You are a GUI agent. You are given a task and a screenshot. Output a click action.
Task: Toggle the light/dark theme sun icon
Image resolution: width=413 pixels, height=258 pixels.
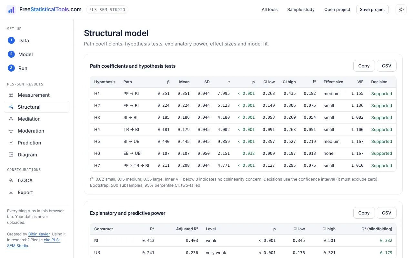[x=401, y=10]
